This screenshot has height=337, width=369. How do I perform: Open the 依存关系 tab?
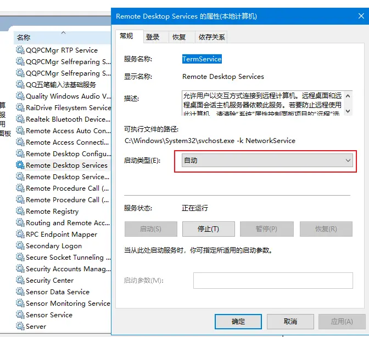(212, 37)
